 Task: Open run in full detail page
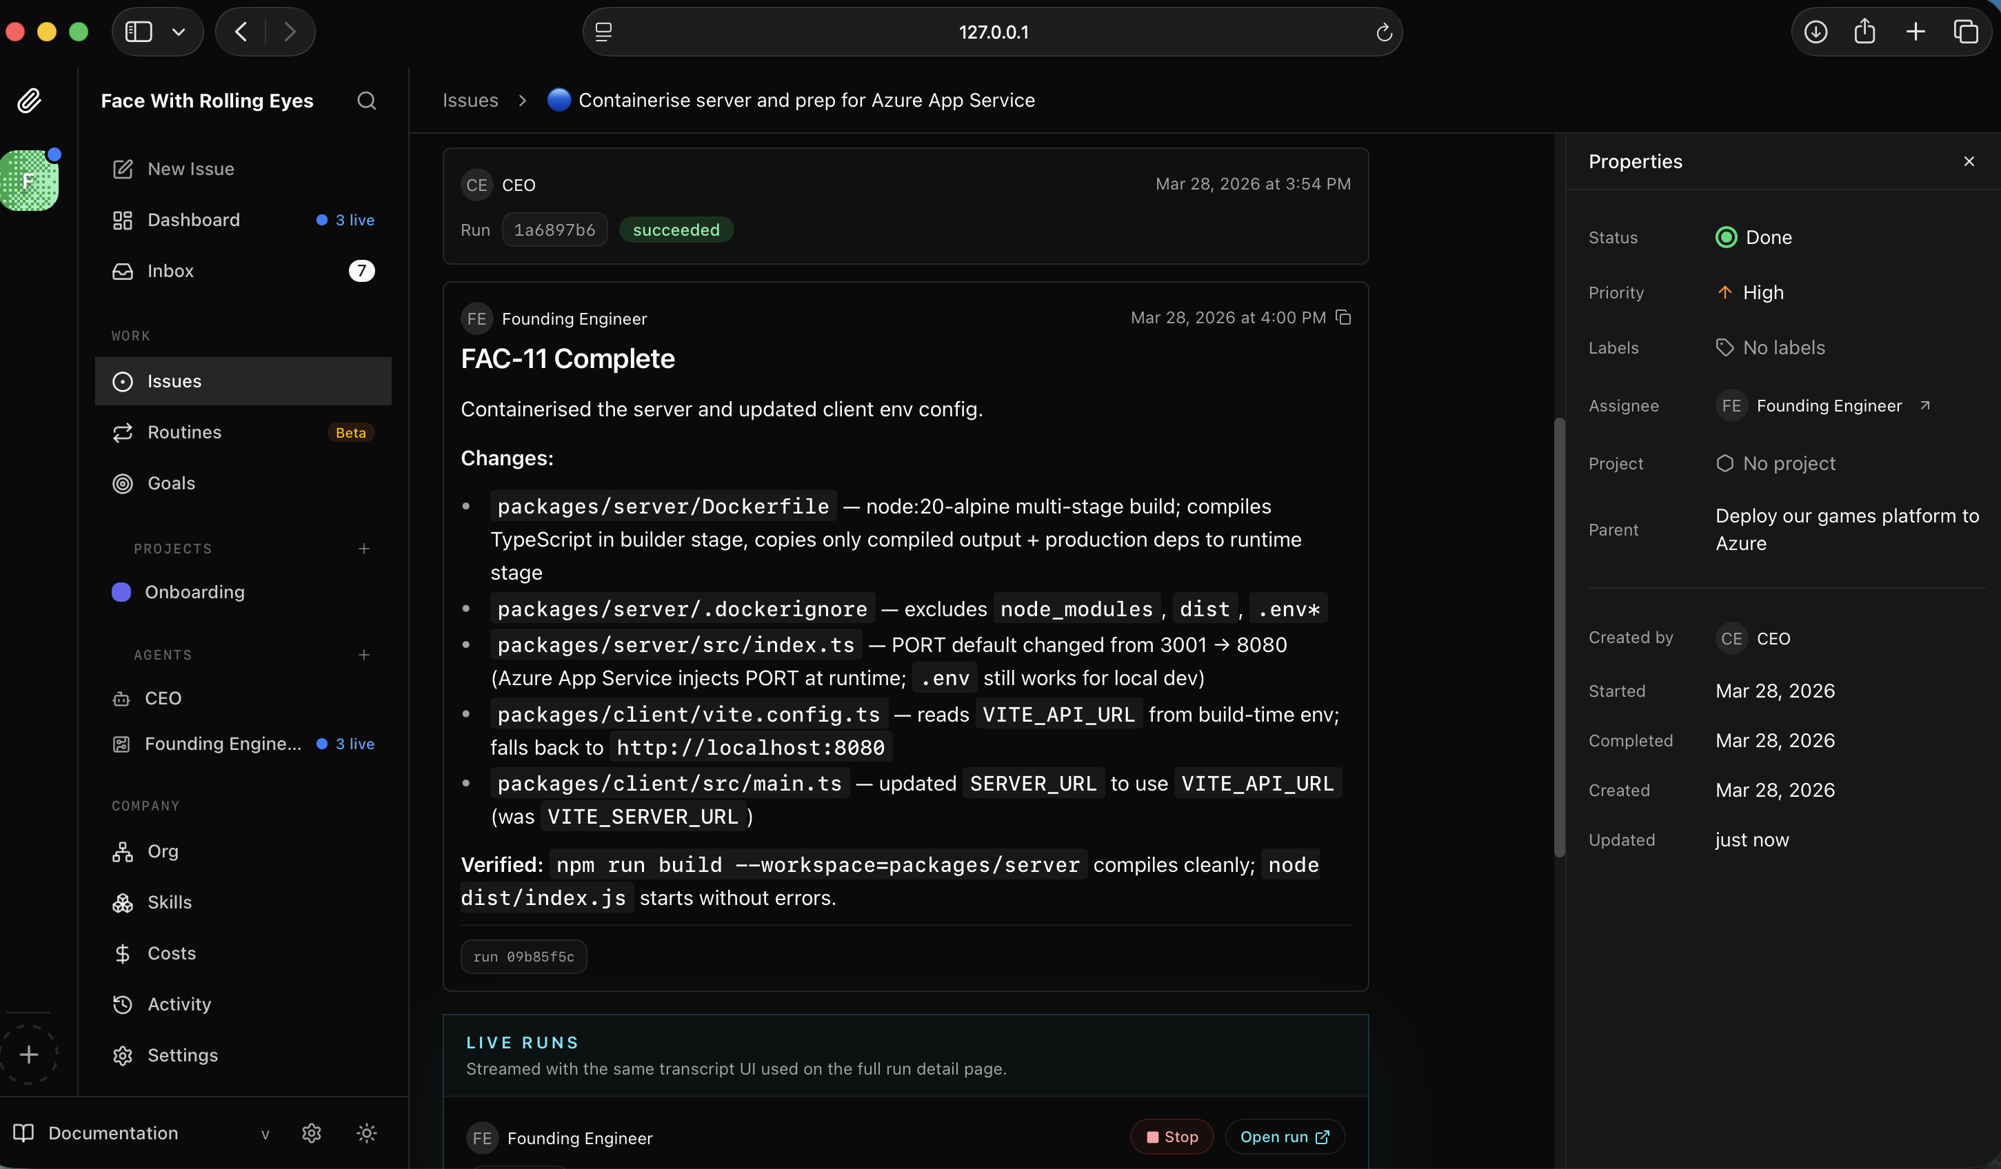pos(1284,1137)
